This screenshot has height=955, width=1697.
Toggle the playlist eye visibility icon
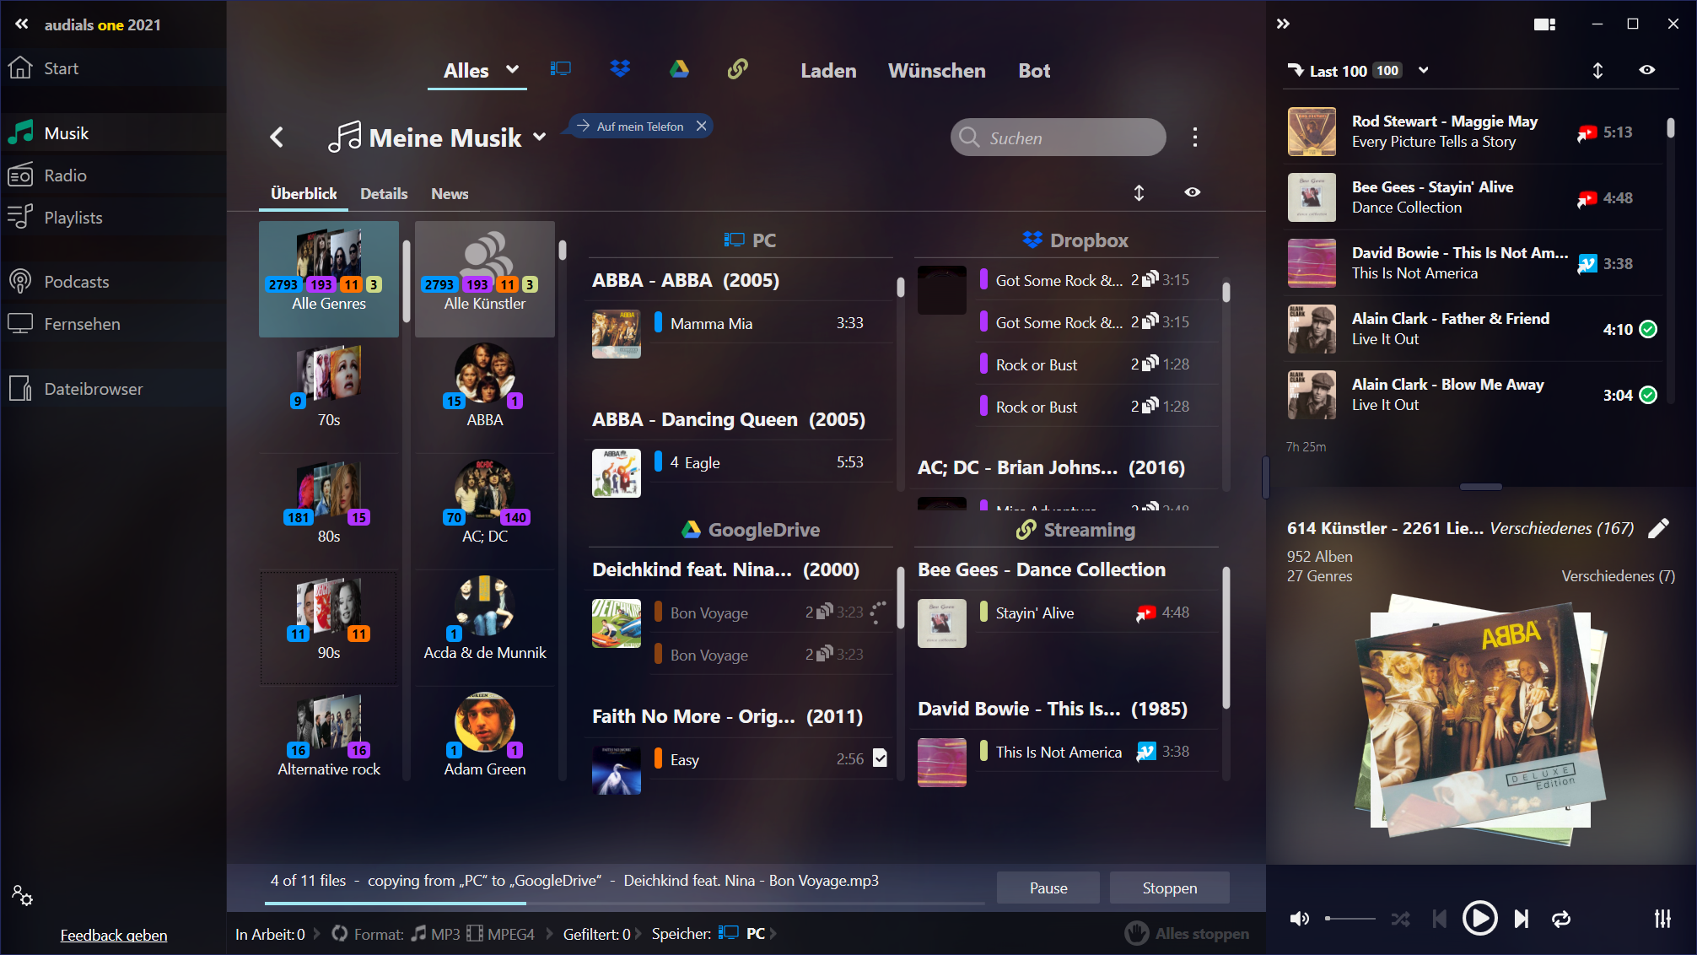(x=1646, y=70)
